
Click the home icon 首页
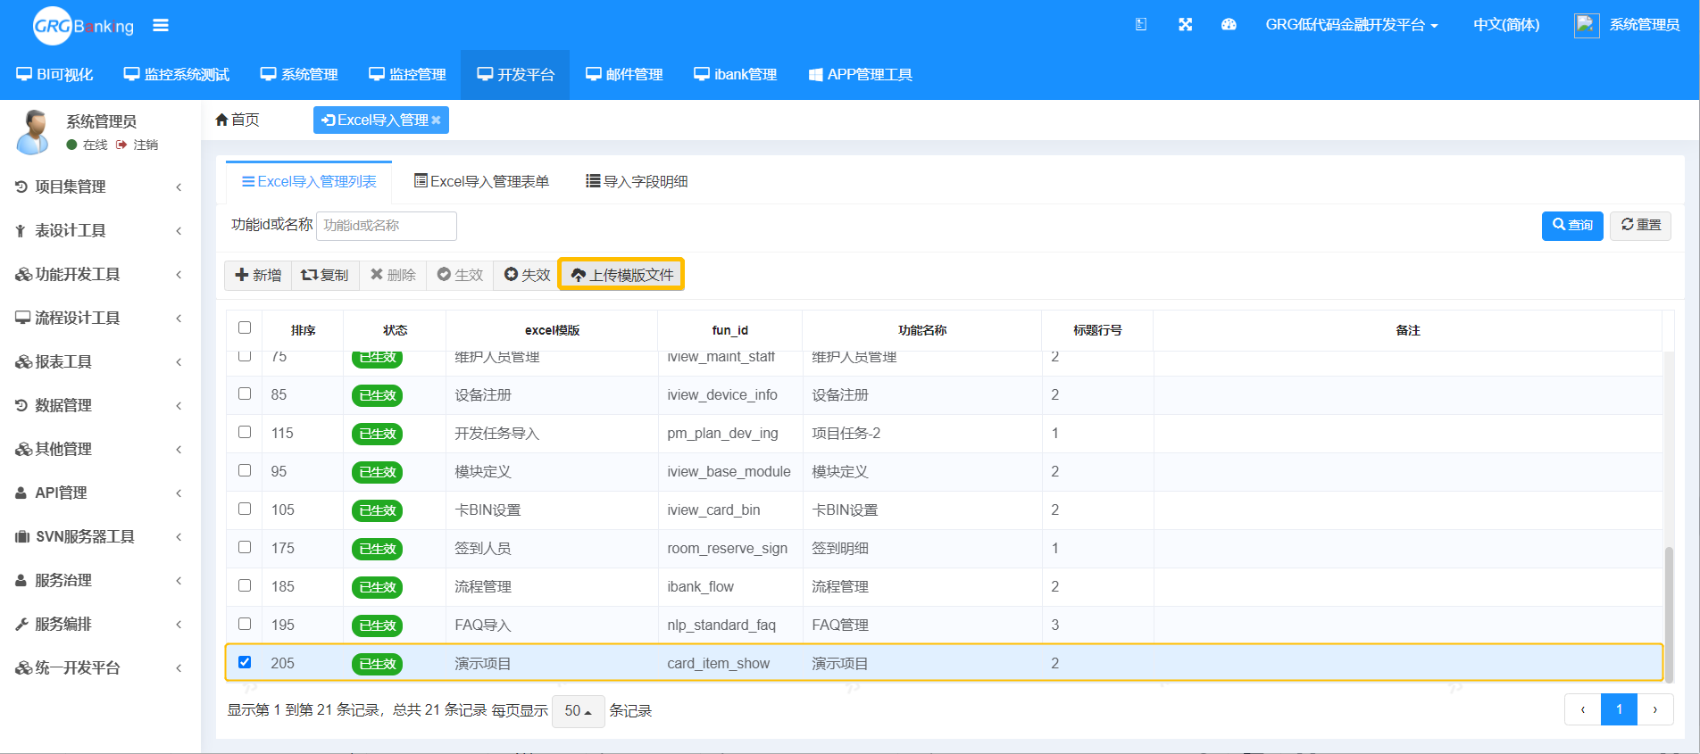pos(237,120)
